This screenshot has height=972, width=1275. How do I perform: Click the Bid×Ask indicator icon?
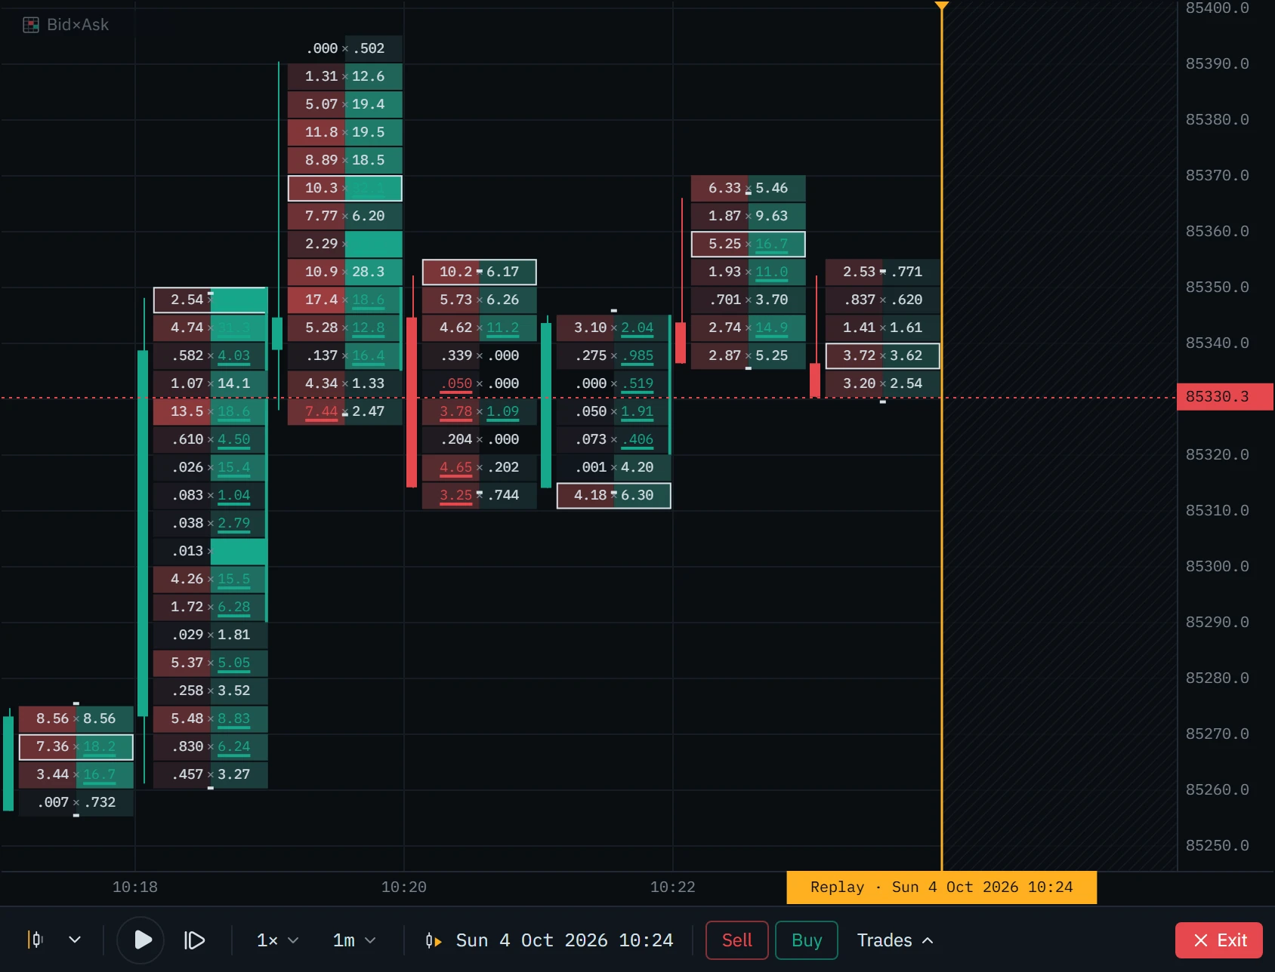pos(31,25)
